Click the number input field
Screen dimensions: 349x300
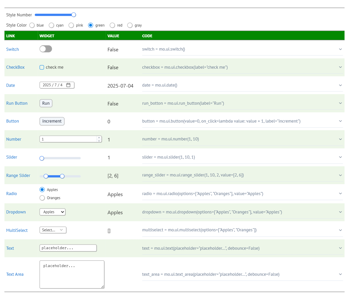[71, 139]
